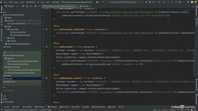Click controller breadcrumb in navigation bar
Image resolution: width=198 pixels, height=111 pixels.
[x=55, y=2]
